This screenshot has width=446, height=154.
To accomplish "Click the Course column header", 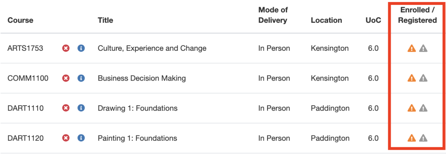I will [x=21, y=21].
